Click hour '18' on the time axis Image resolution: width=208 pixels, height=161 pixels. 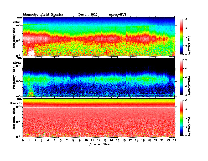[137, 140]
